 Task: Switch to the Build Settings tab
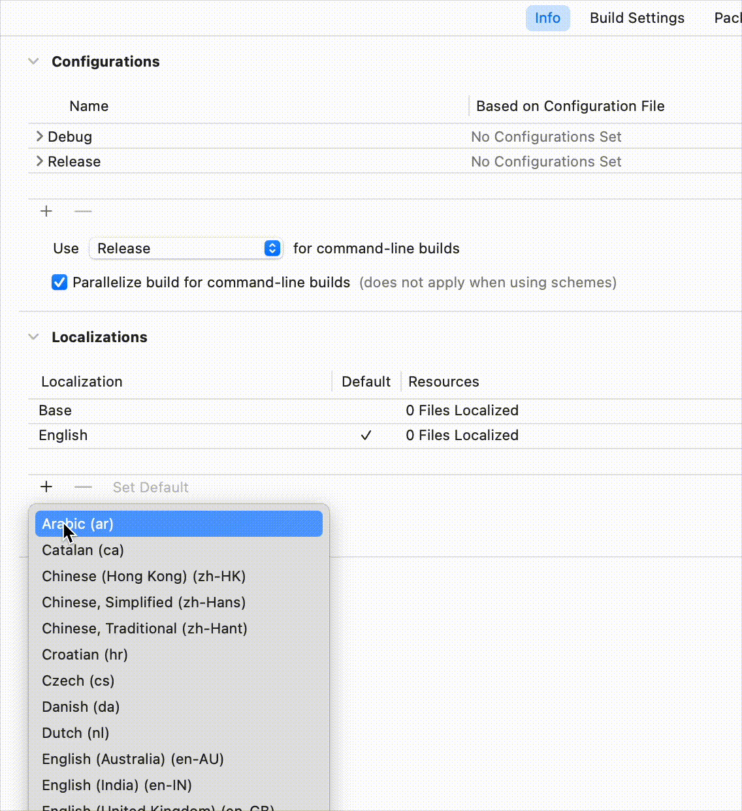point(637,18)
